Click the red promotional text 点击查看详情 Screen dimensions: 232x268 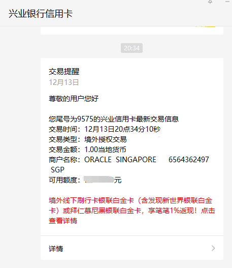(x=131, y=211)
